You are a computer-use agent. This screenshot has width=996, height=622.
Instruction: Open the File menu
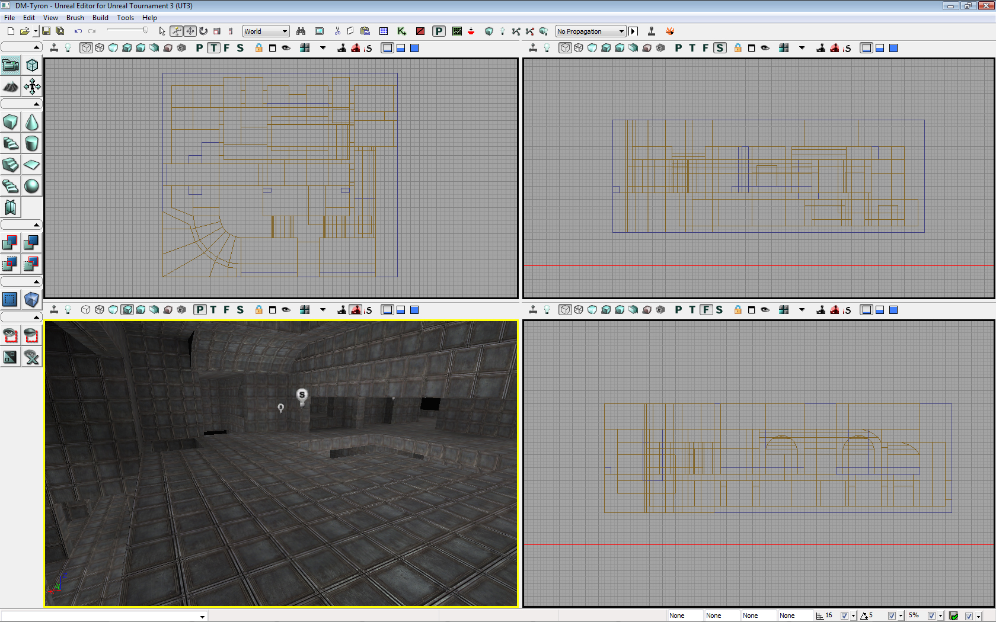[x=9, y=18]
